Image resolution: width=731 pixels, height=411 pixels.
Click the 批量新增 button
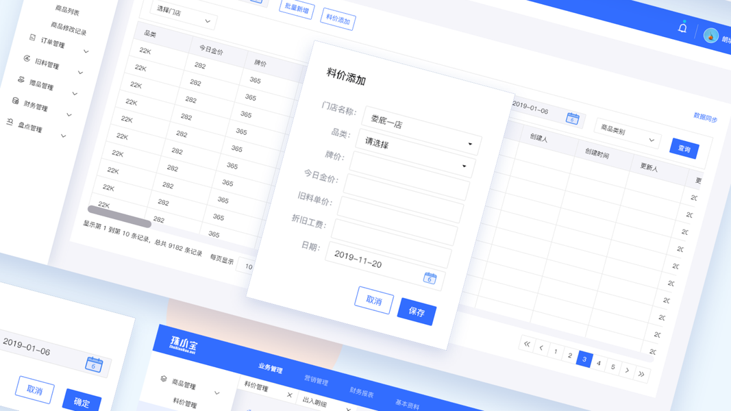(x=297, y=9)
